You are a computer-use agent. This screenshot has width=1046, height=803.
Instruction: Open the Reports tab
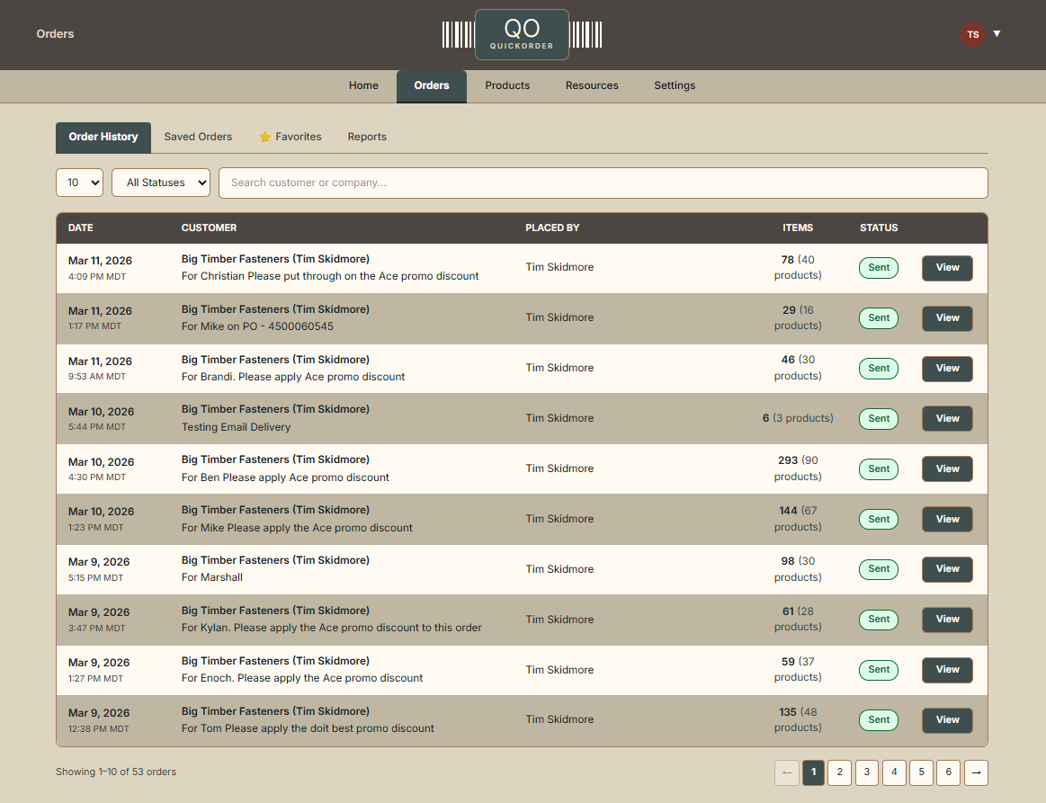(367, 137)
